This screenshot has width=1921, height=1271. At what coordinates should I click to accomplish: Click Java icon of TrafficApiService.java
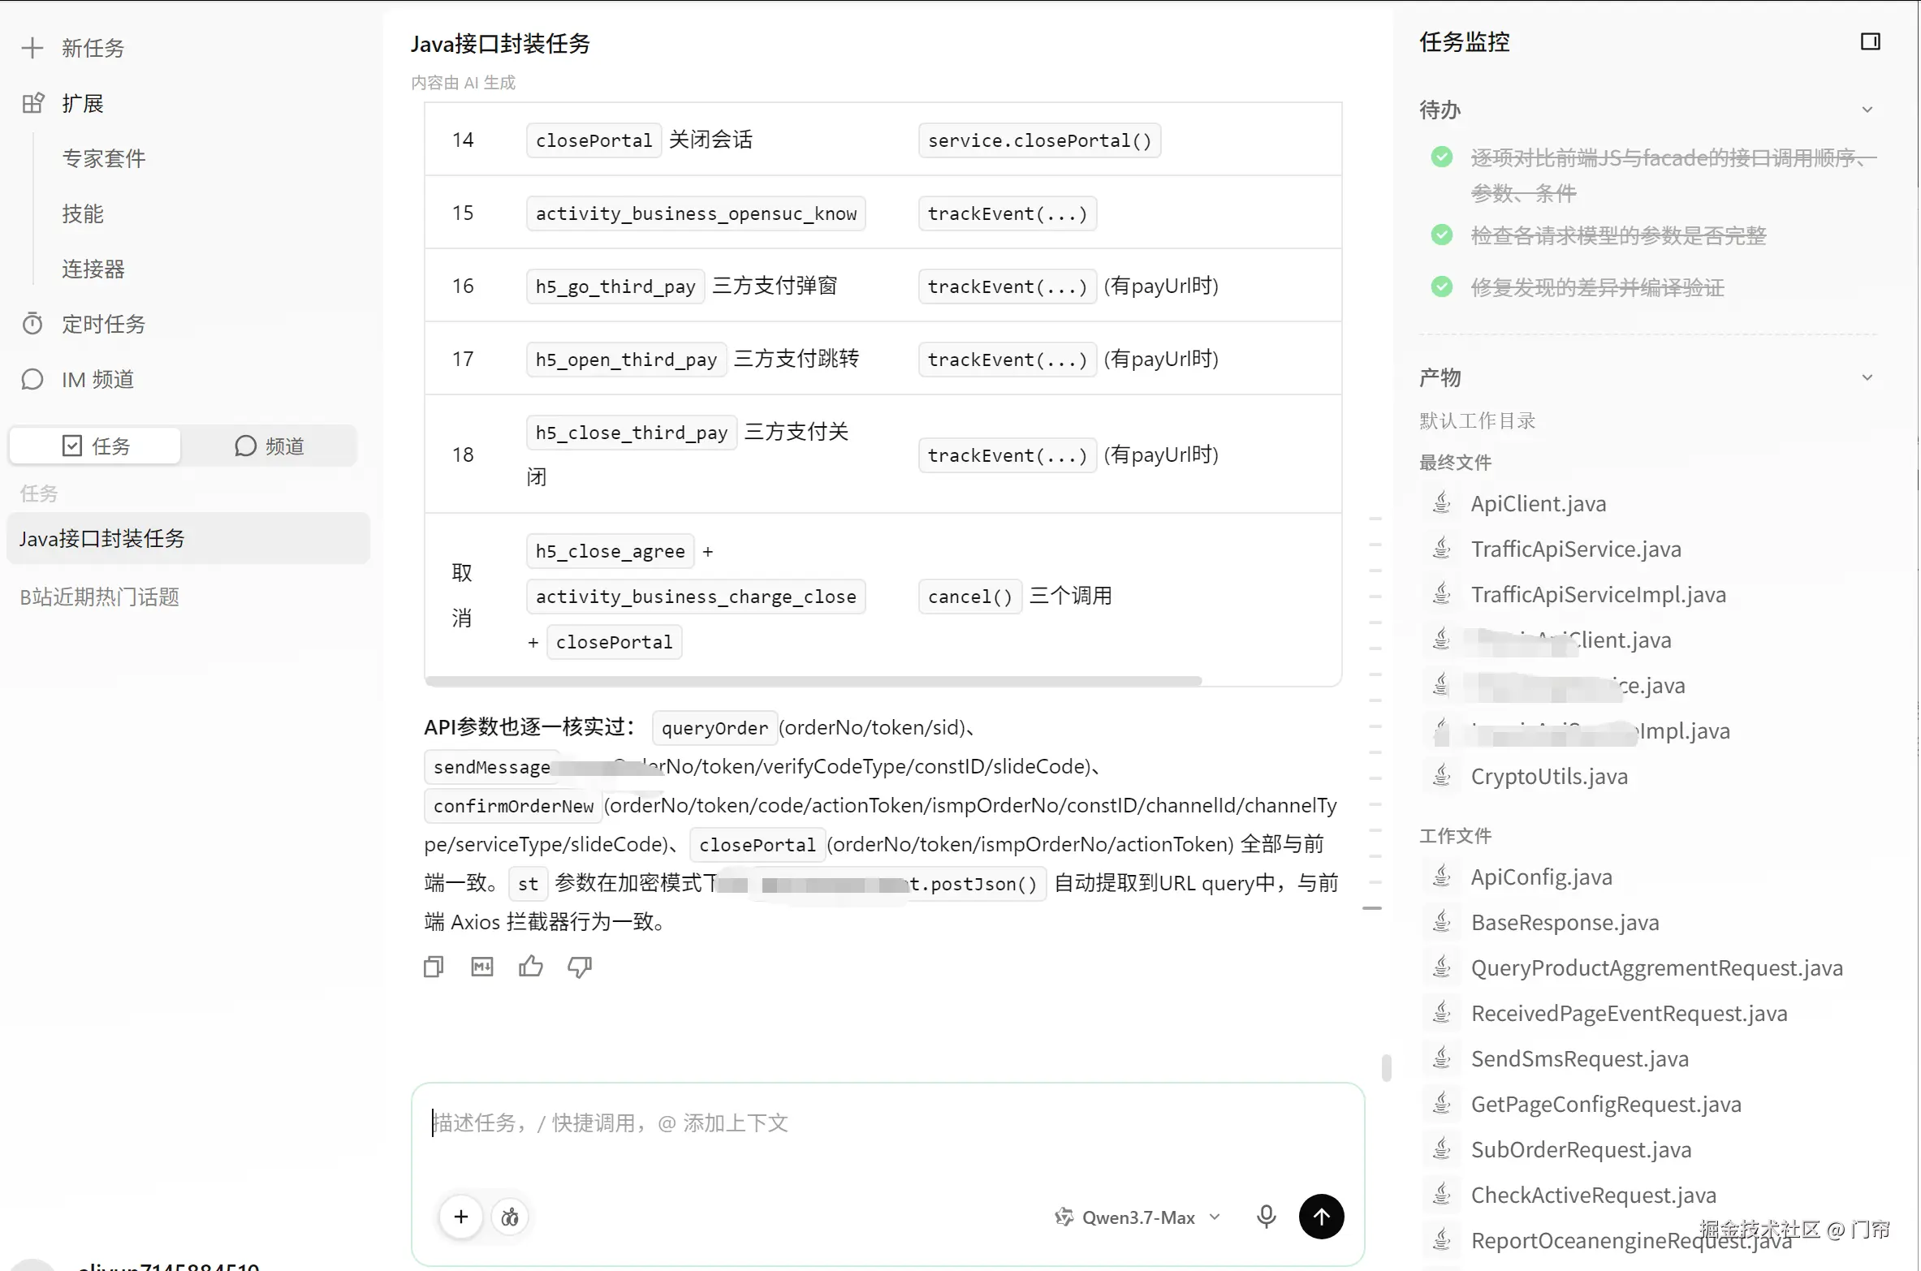[x=1442, y=549]
